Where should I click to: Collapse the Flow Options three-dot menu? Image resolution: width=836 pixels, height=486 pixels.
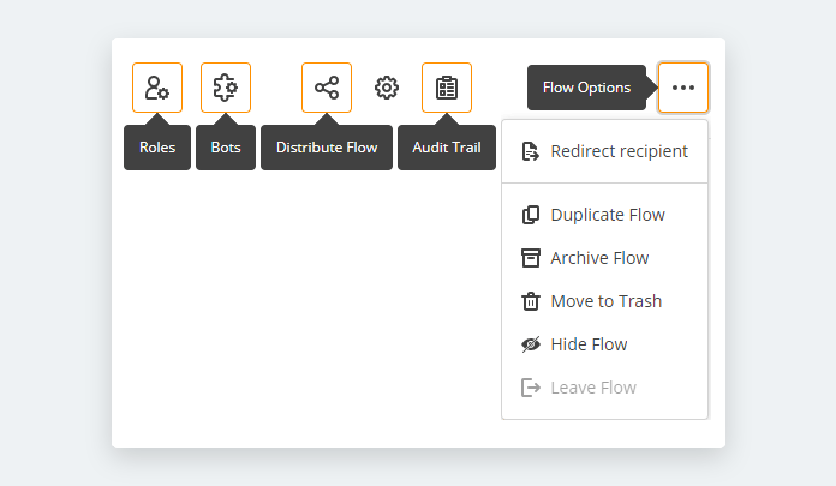coord(683,88)
